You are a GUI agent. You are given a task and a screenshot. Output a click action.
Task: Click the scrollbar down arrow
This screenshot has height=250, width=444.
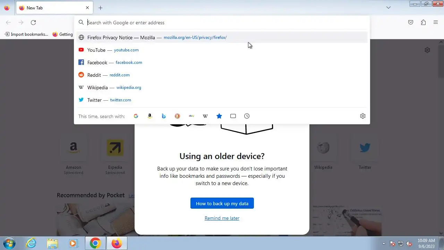[441, 233]
